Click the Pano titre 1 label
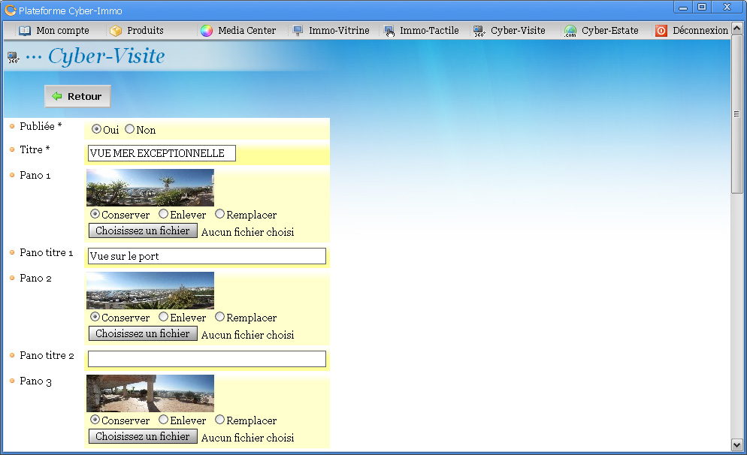The image size is (747, 455). 46,253
